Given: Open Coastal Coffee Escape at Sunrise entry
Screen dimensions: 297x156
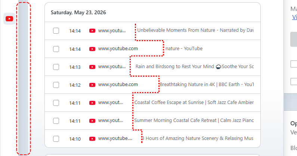Looking at the screenshot, I should pos(194,103).
